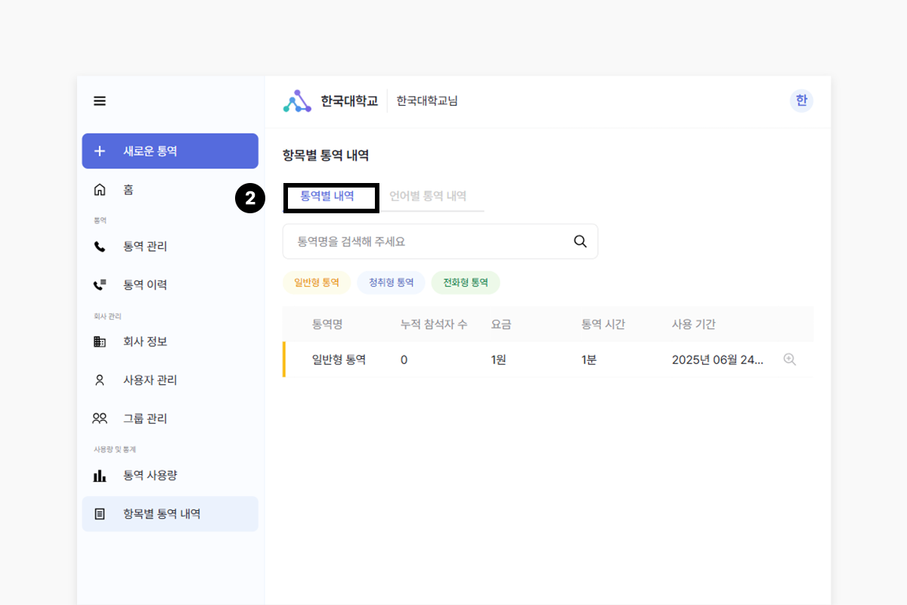This screenshot has width=907, height=605.
Task: Click the 0 attendee count cell
Action: (404, 360)
